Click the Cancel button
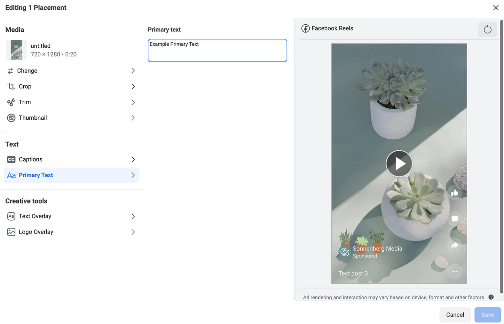The height and width of the screenshot is (324, 504). point(455,314)
